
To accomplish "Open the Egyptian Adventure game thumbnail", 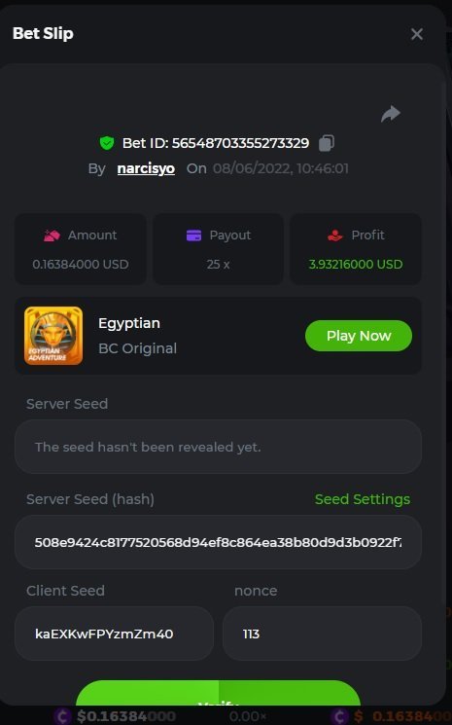I will [x=53, y=336].
